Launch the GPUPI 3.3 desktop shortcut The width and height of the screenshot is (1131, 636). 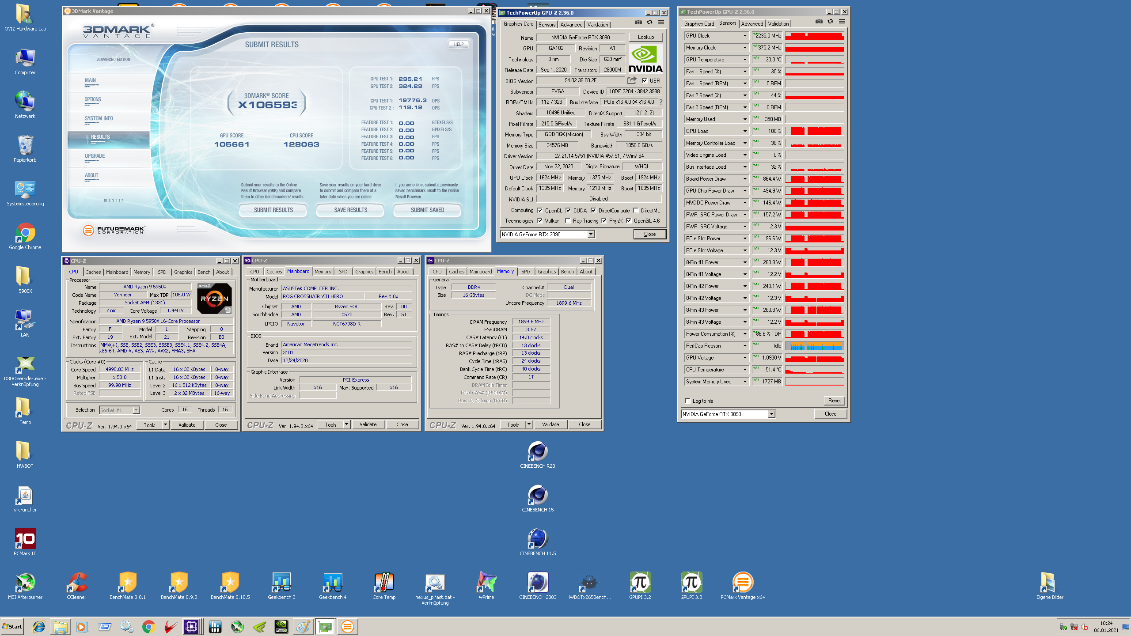click(x=691, y=585)
